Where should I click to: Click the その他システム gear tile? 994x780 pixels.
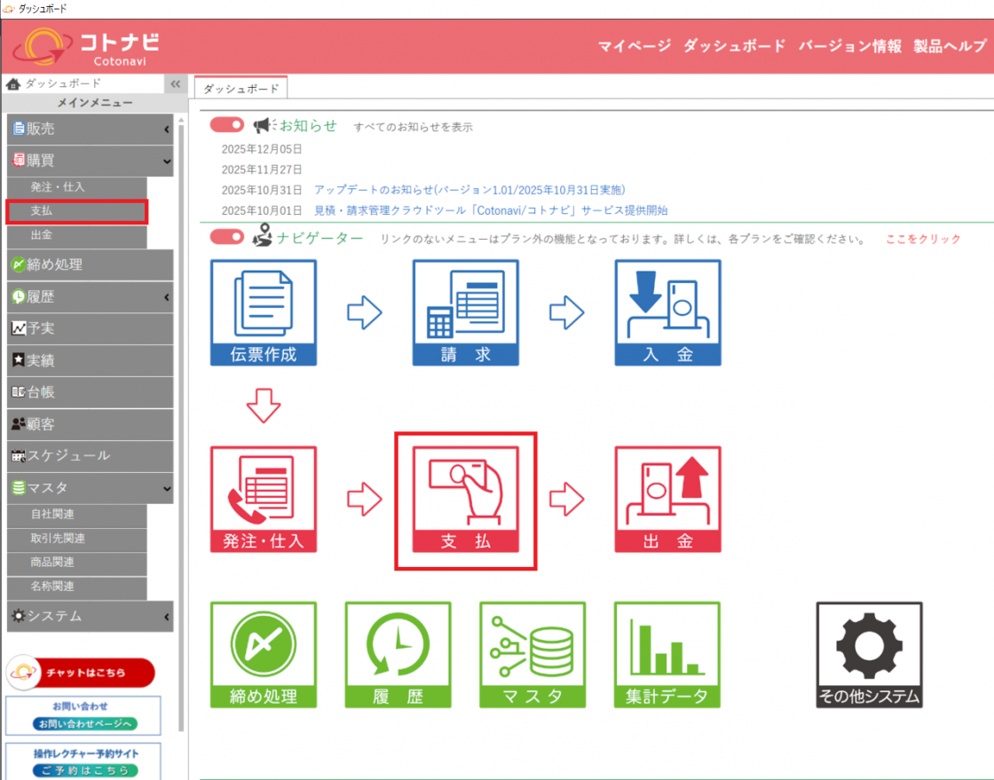point(869,655)
